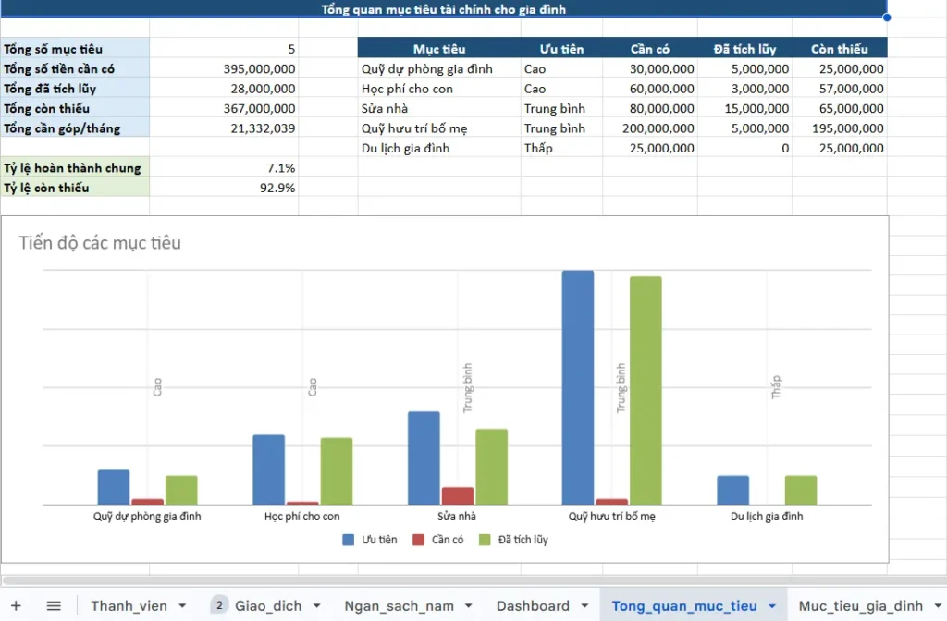
Task: Open the all sheets list icon
Action: click(x=54, y=605)
